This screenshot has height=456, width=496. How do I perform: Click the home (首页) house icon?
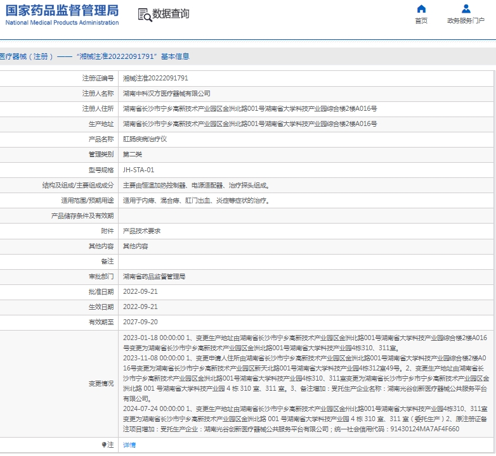click(421, 9)
